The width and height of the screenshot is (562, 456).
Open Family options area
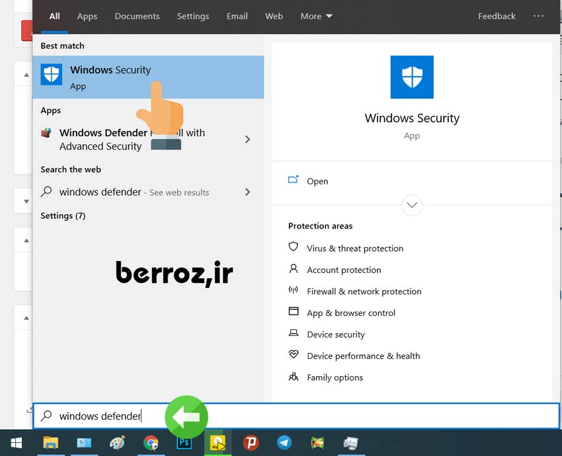pyautogui.click(x=335, y=377)
